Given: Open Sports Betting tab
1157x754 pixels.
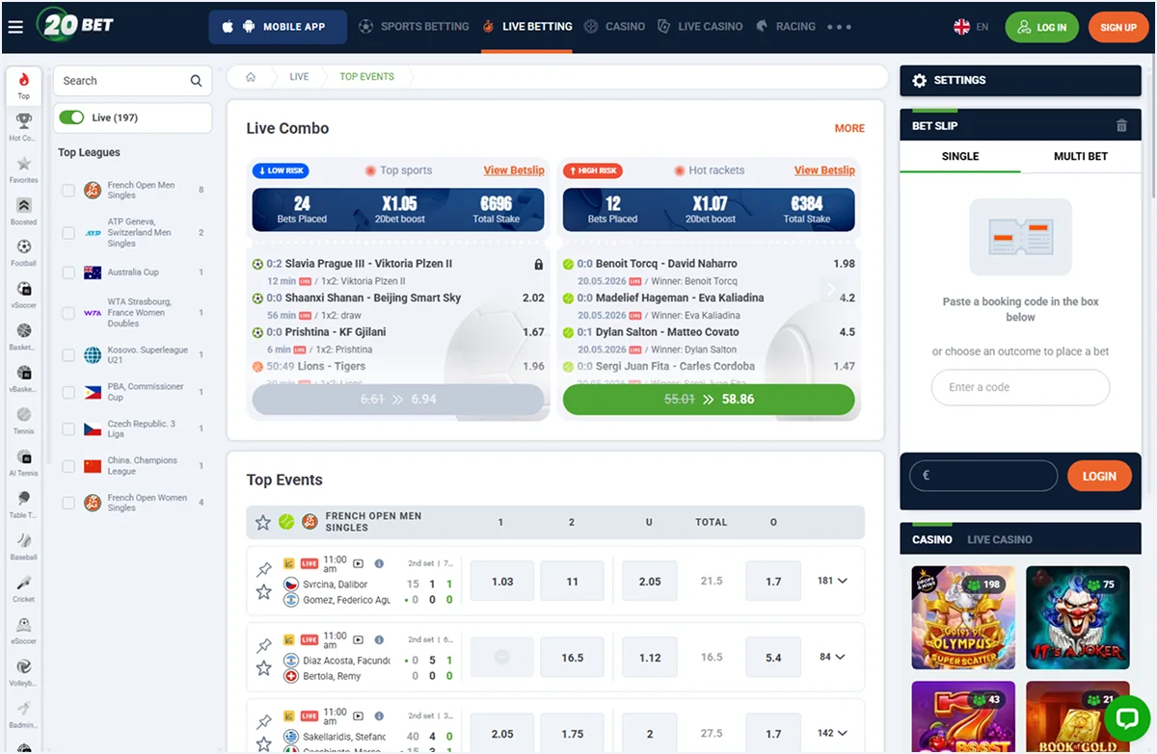Looking at the screenshot, I should [414, 27].
